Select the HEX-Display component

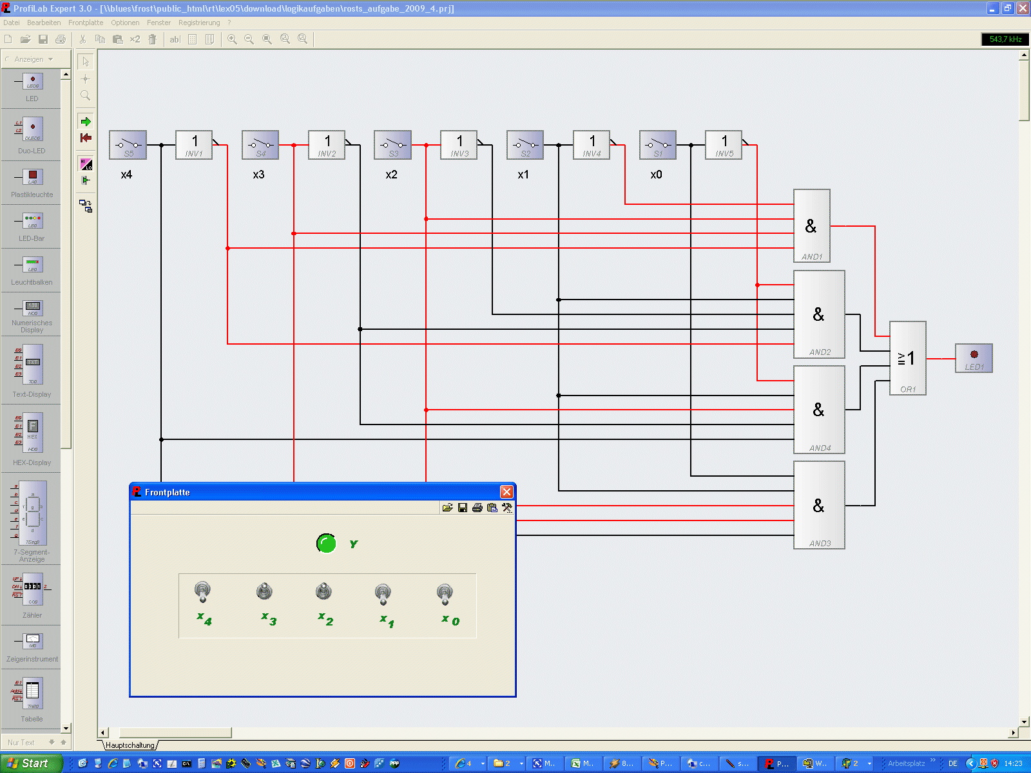click(32, 439)
